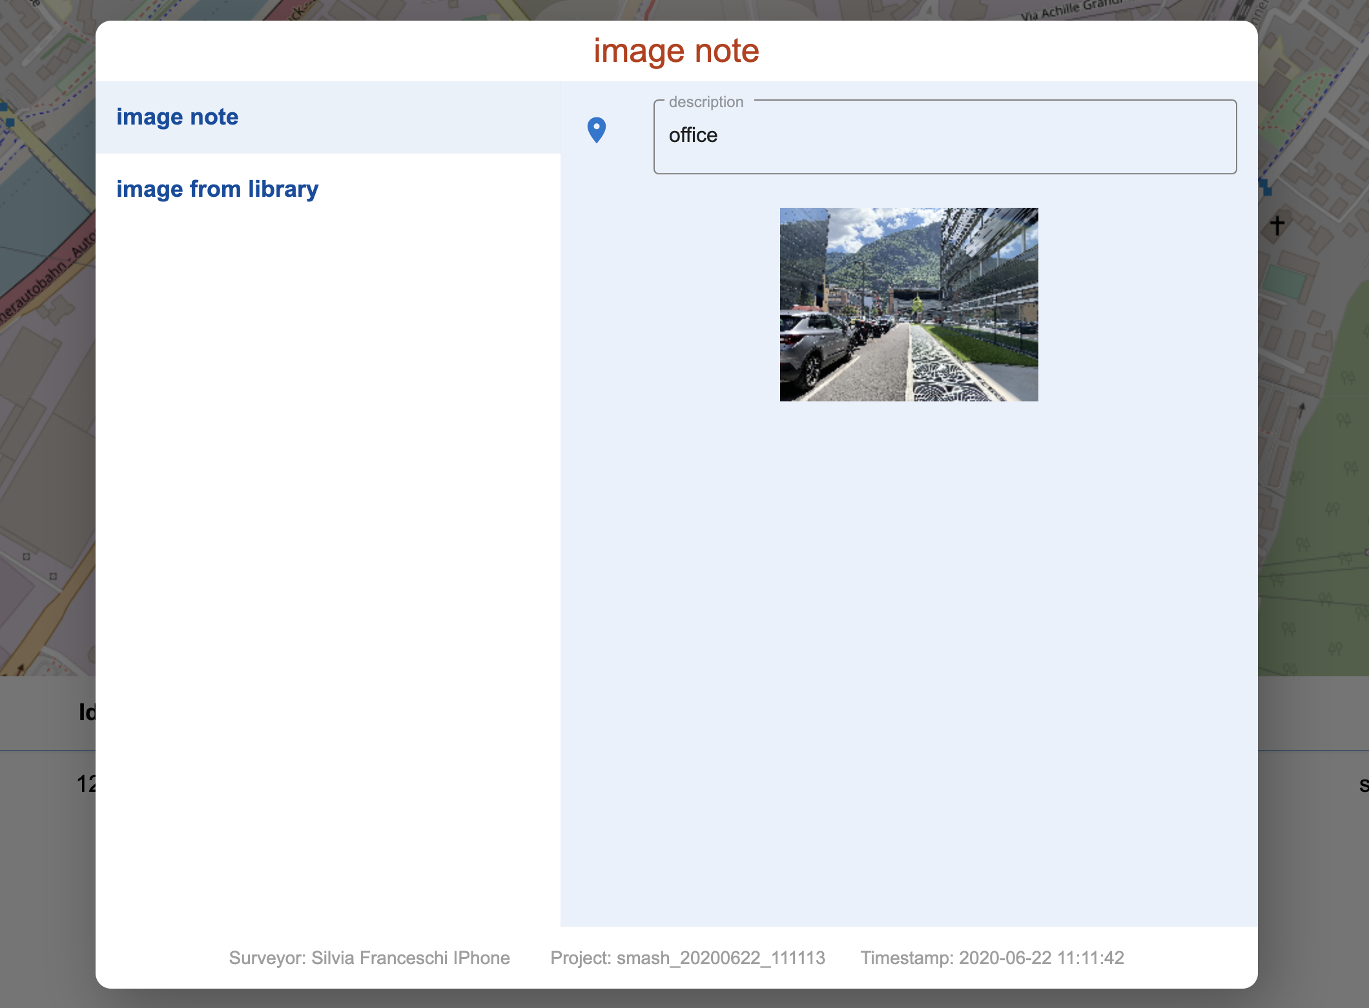This screenshot has width=1369, height=1008.
Task: Open the office street photo thumbnail
Action: 909,305
